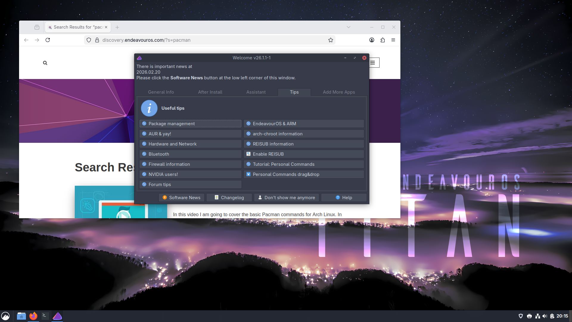Open REISUB information
This screenshot has width=572, height=322.
point(304,144)
